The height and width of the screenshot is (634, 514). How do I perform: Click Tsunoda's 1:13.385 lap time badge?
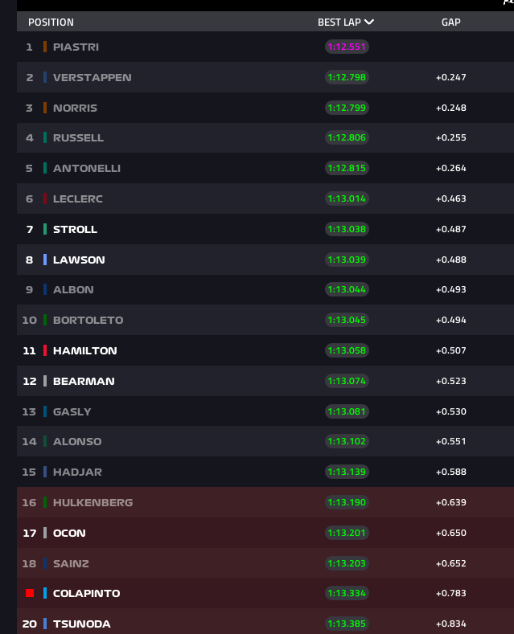point(347,624)
